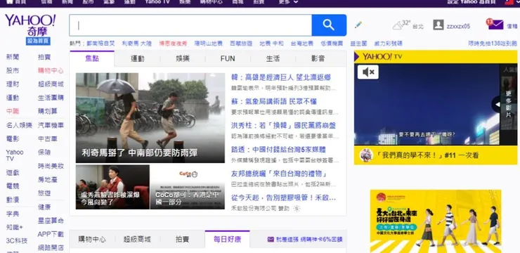
Task: Expand the 更多 menu in the top bar
Action: point(288,2)
